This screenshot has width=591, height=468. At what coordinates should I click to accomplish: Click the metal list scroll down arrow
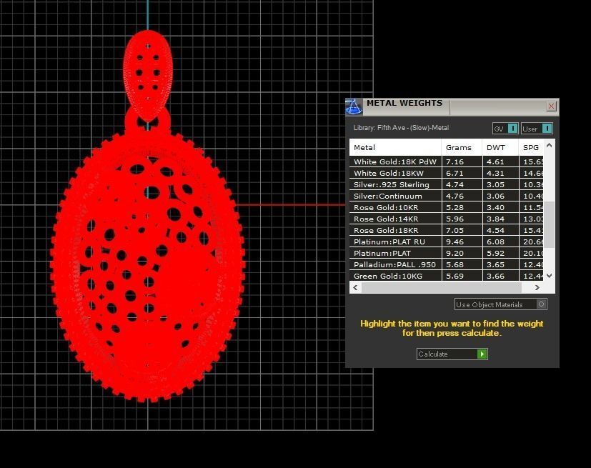(549, 276)
